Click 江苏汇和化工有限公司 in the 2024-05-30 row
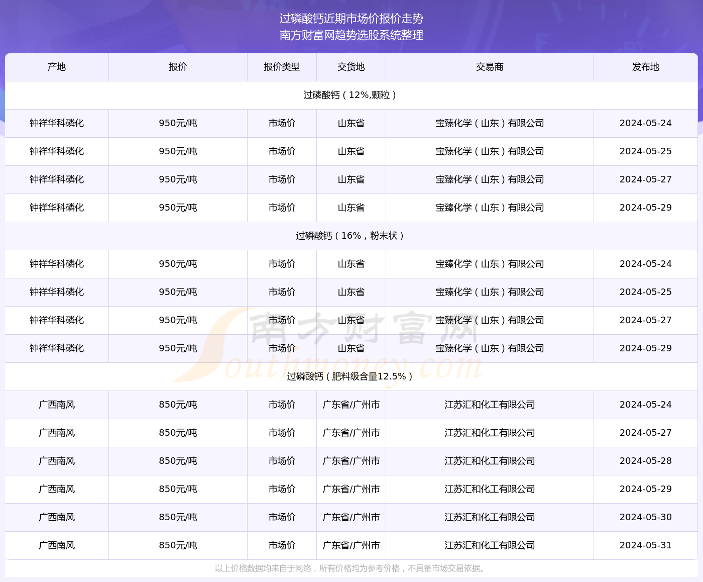 [x=490, y=517]
